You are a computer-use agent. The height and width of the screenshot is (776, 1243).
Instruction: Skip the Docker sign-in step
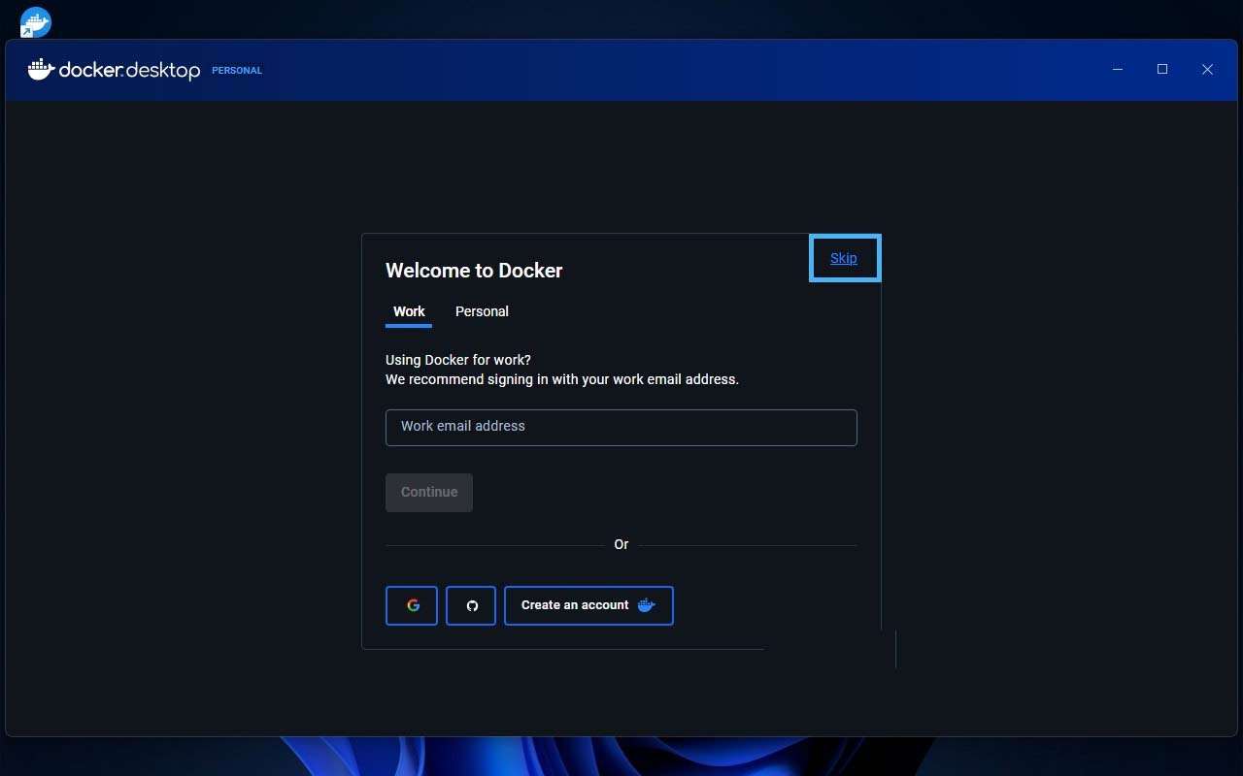tap(843, 258)
